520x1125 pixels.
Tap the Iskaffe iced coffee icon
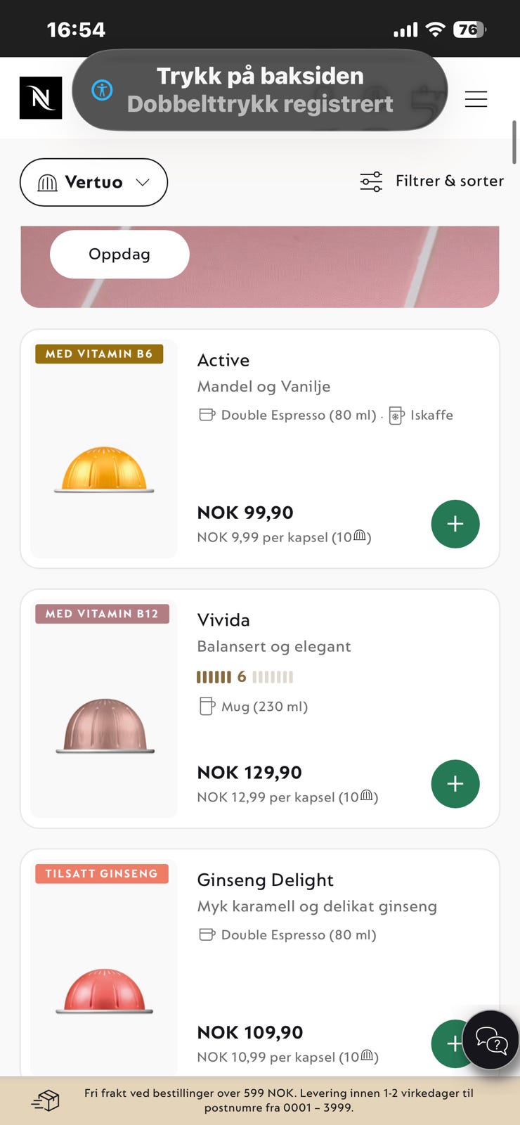pos(396,416)
